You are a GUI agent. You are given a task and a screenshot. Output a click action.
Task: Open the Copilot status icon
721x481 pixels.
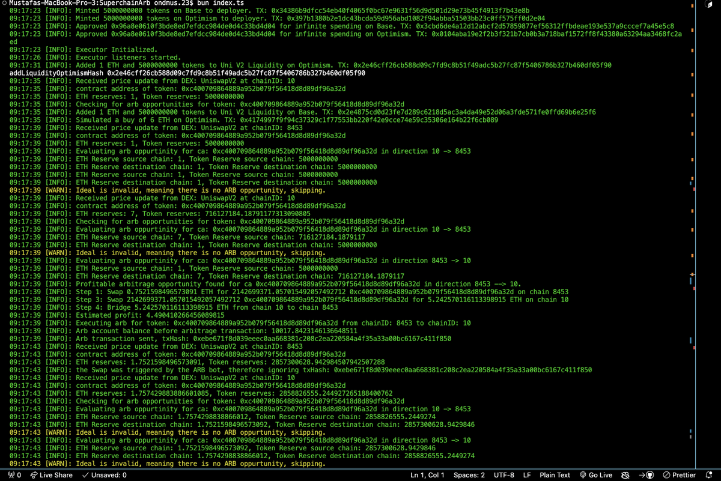625,475
